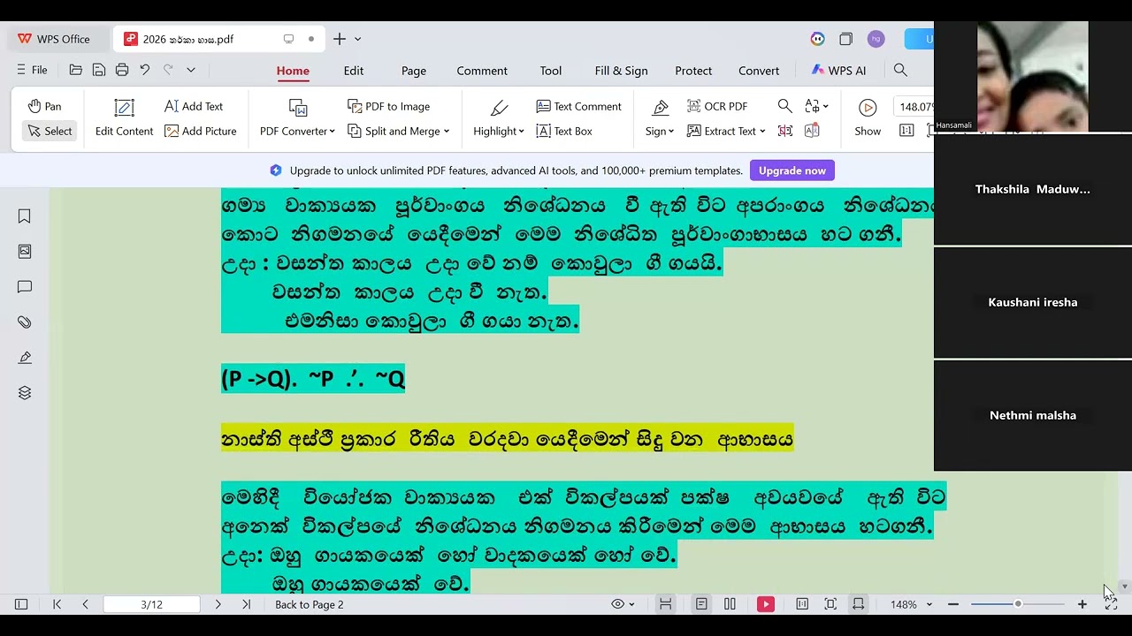Insert a Text Comment
The height and width of the screenshot is (636, 1132).
(x=578, y=106)
